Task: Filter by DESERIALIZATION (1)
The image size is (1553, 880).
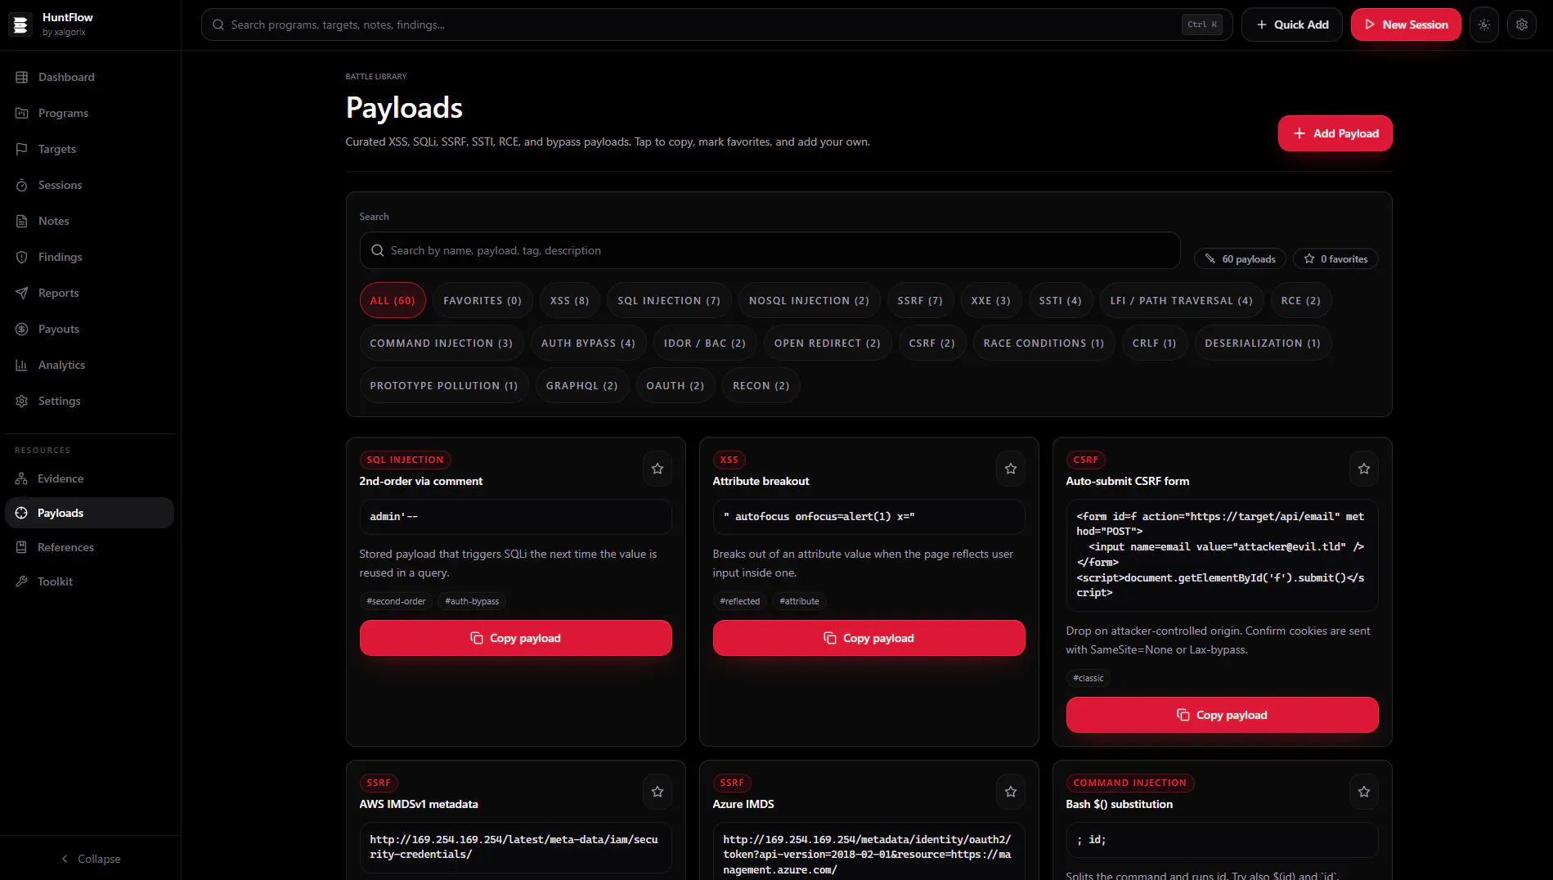Action: click(x=1262, y=343)
